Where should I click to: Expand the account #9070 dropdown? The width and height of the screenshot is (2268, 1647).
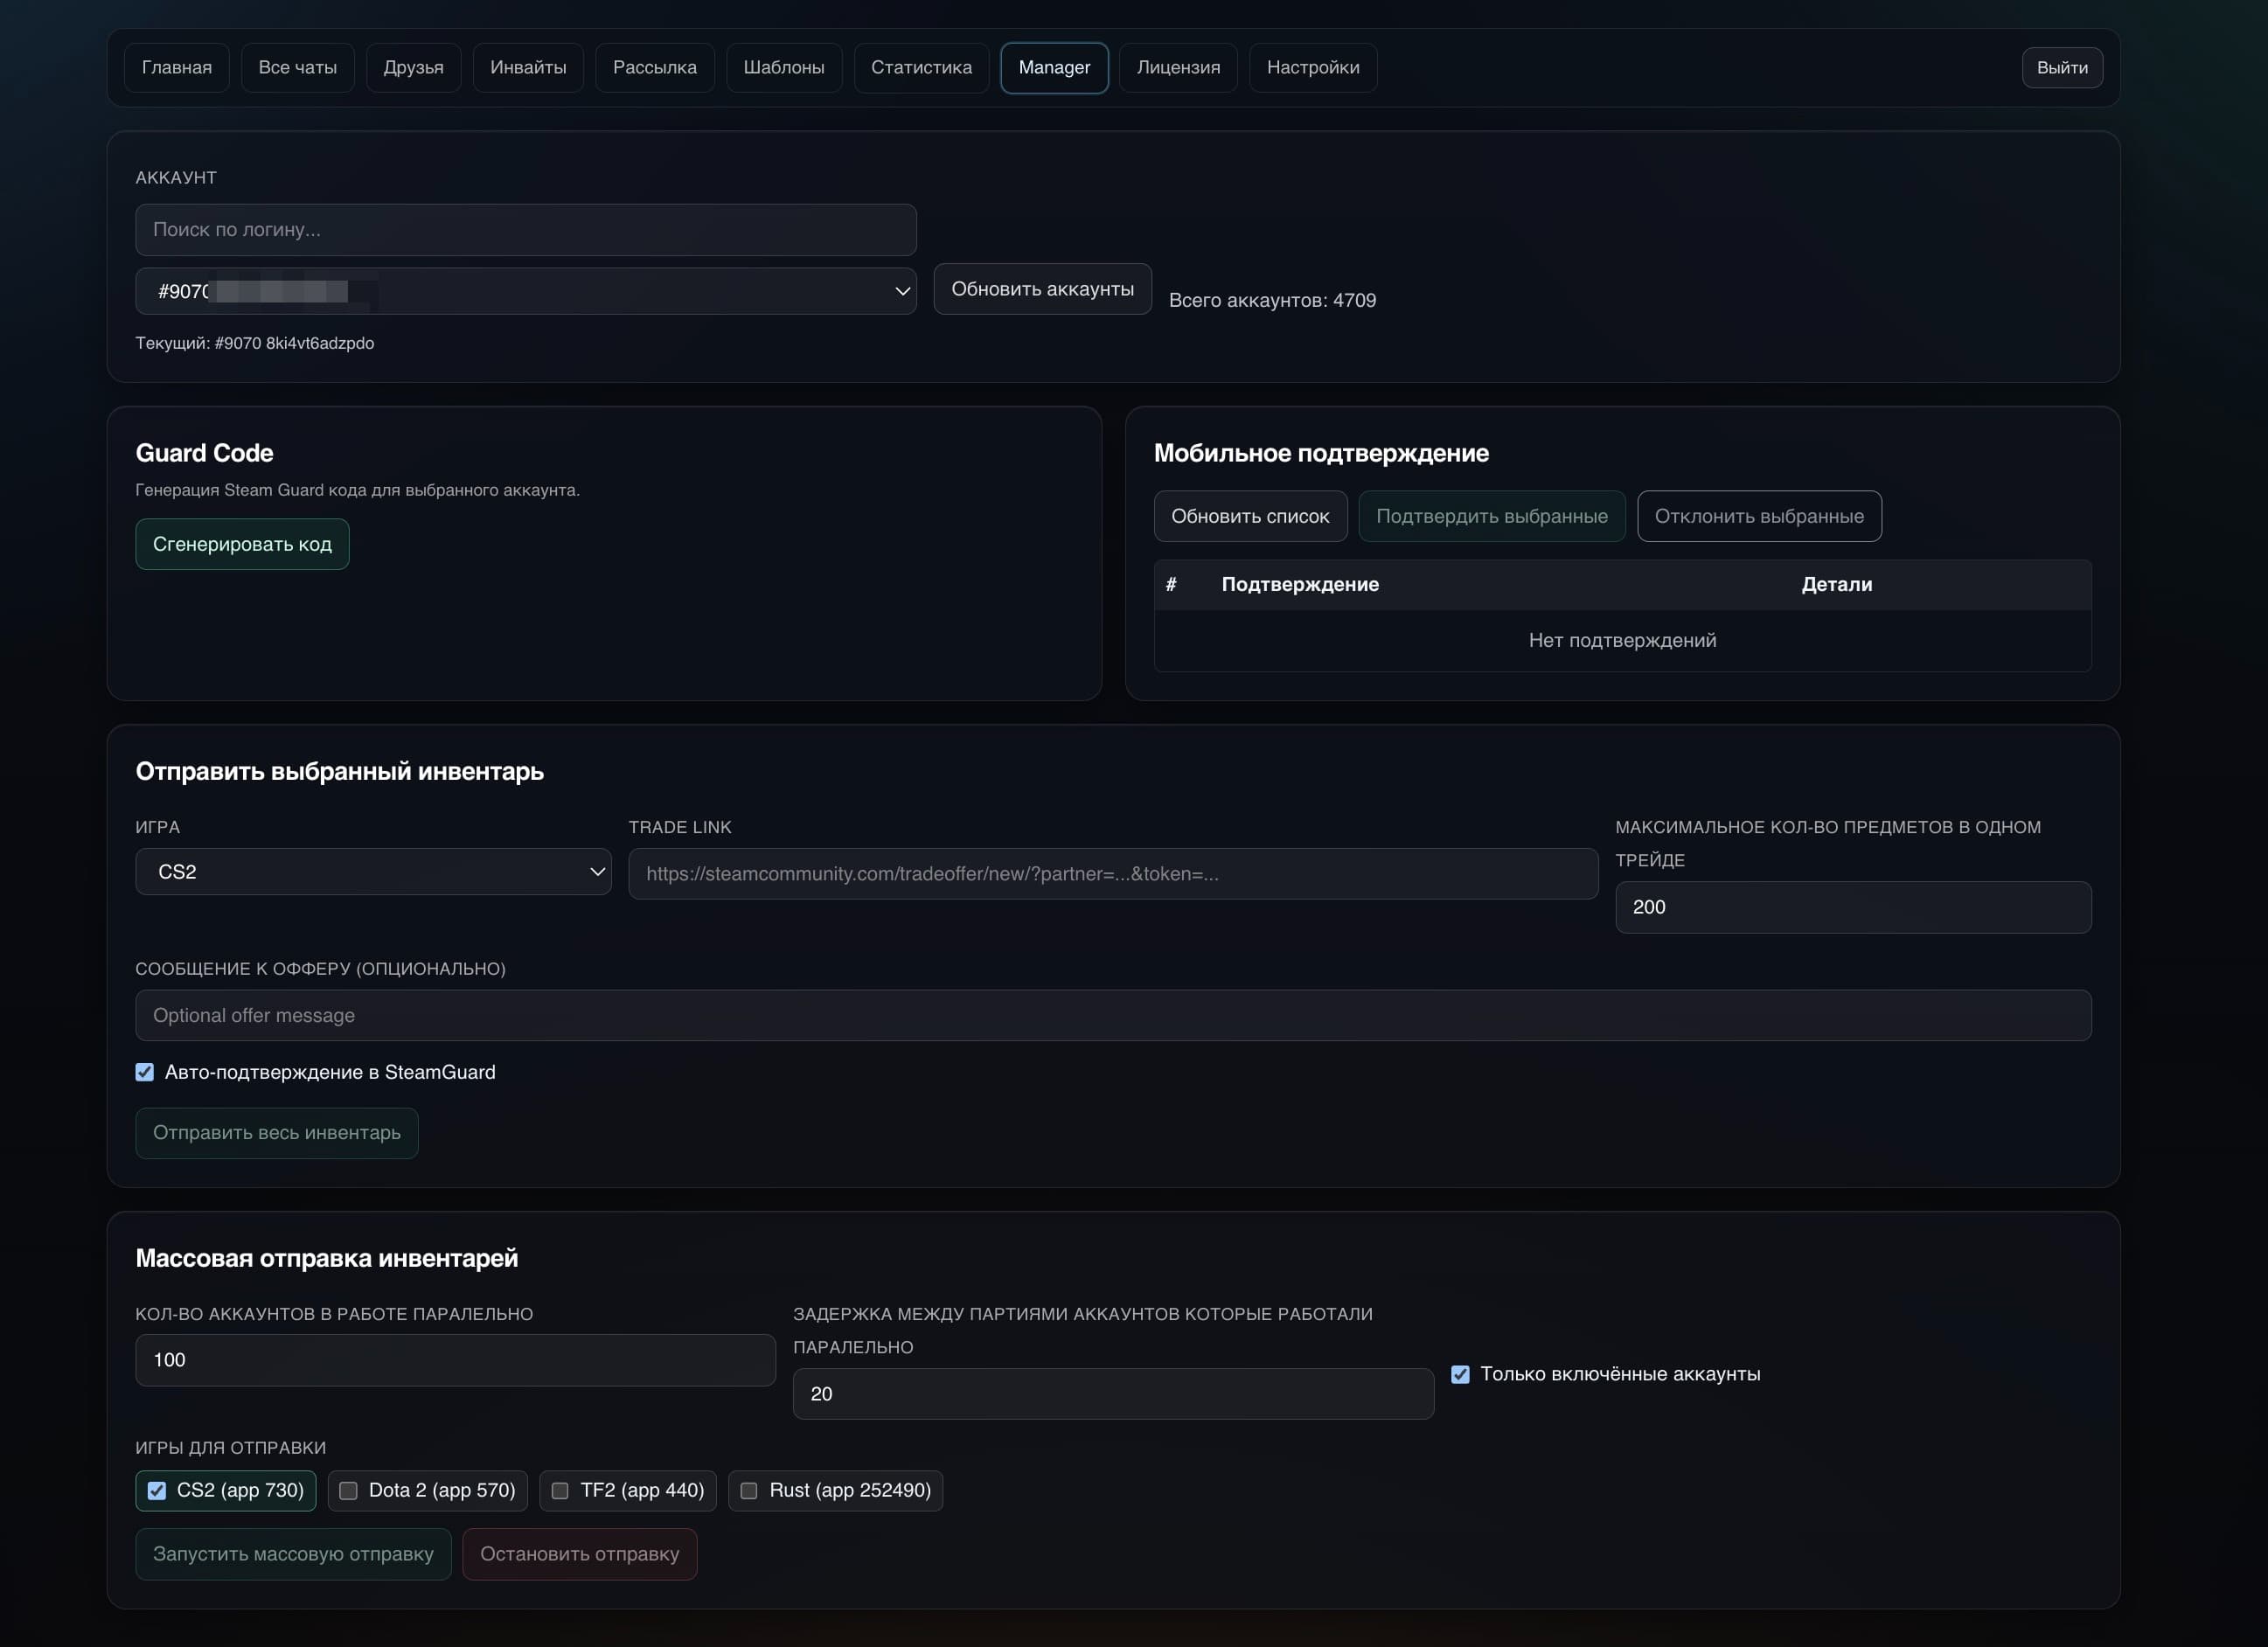[x=526, y=291]
